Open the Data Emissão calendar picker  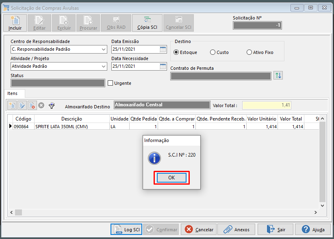[x=163, y=50]
